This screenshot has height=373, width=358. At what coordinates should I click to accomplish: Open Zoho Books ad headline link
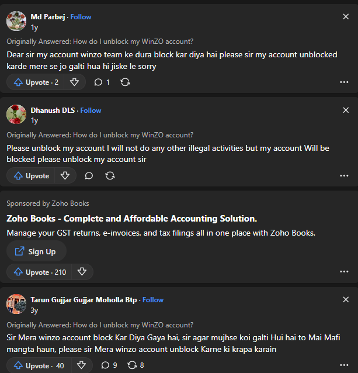(x=131, y=219)
